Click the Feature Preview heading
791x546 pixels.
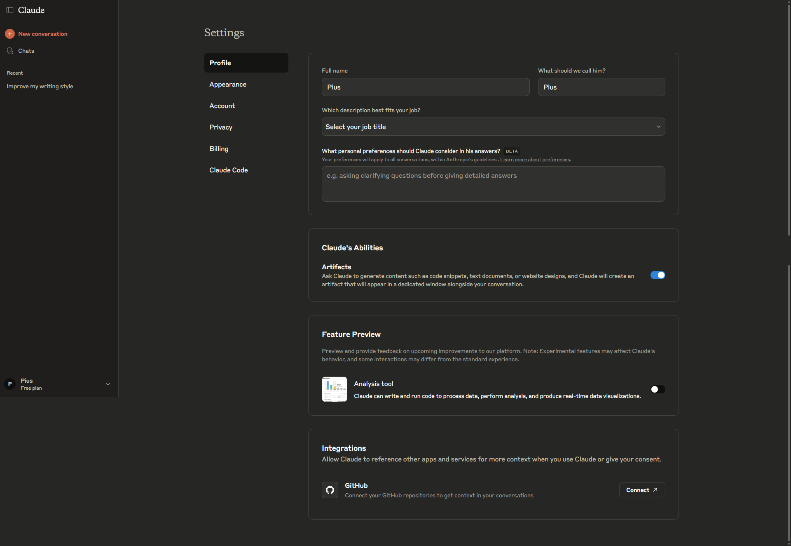(x=351, y=334)
